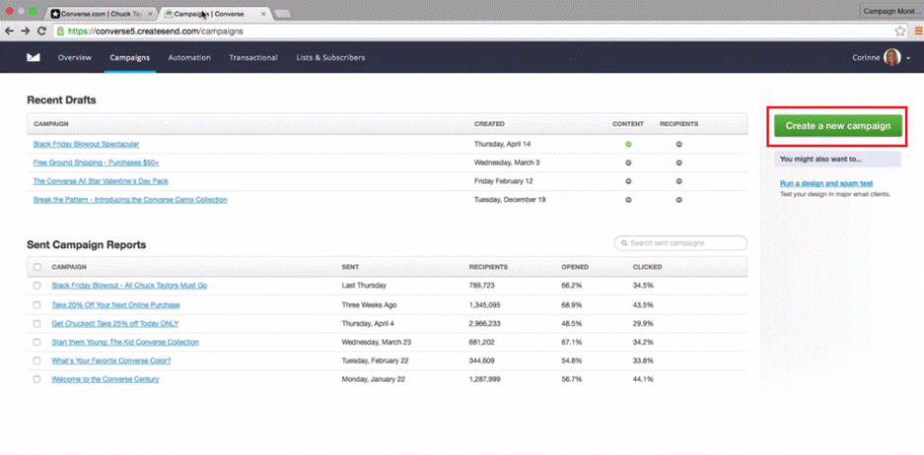The image size is (924, 455).
Task: Click green content status icon for Black Friday draft
Action: 628,145
